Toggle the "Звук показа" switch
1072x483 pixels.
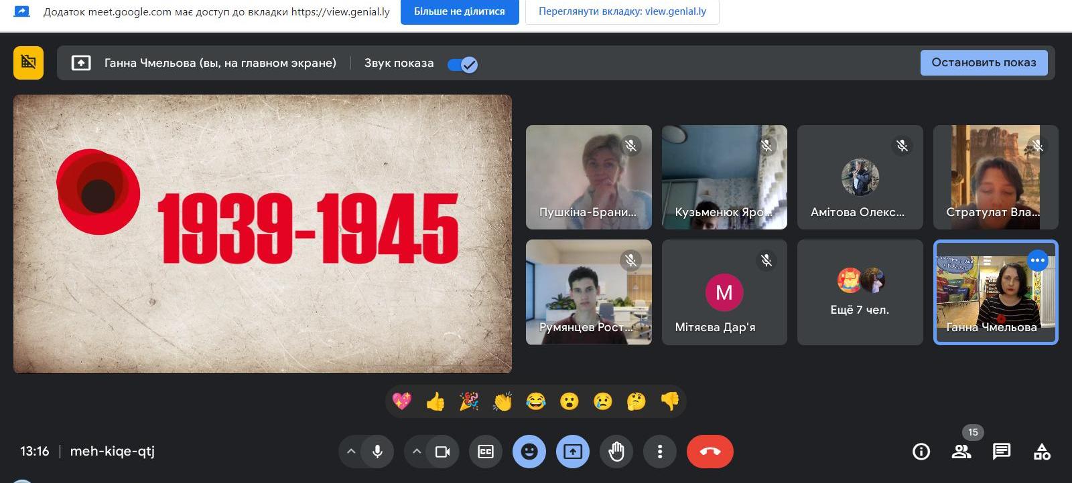click(x=462, y=64)
